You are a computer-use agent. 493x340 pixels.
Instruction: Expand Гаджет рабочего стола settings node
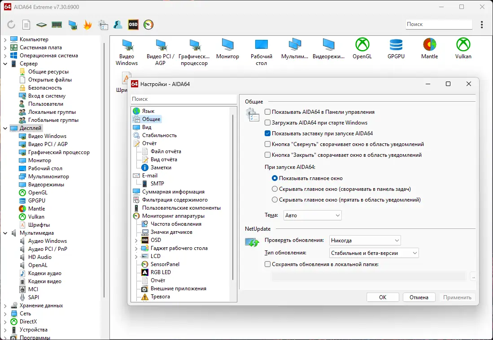pos(136,248)
